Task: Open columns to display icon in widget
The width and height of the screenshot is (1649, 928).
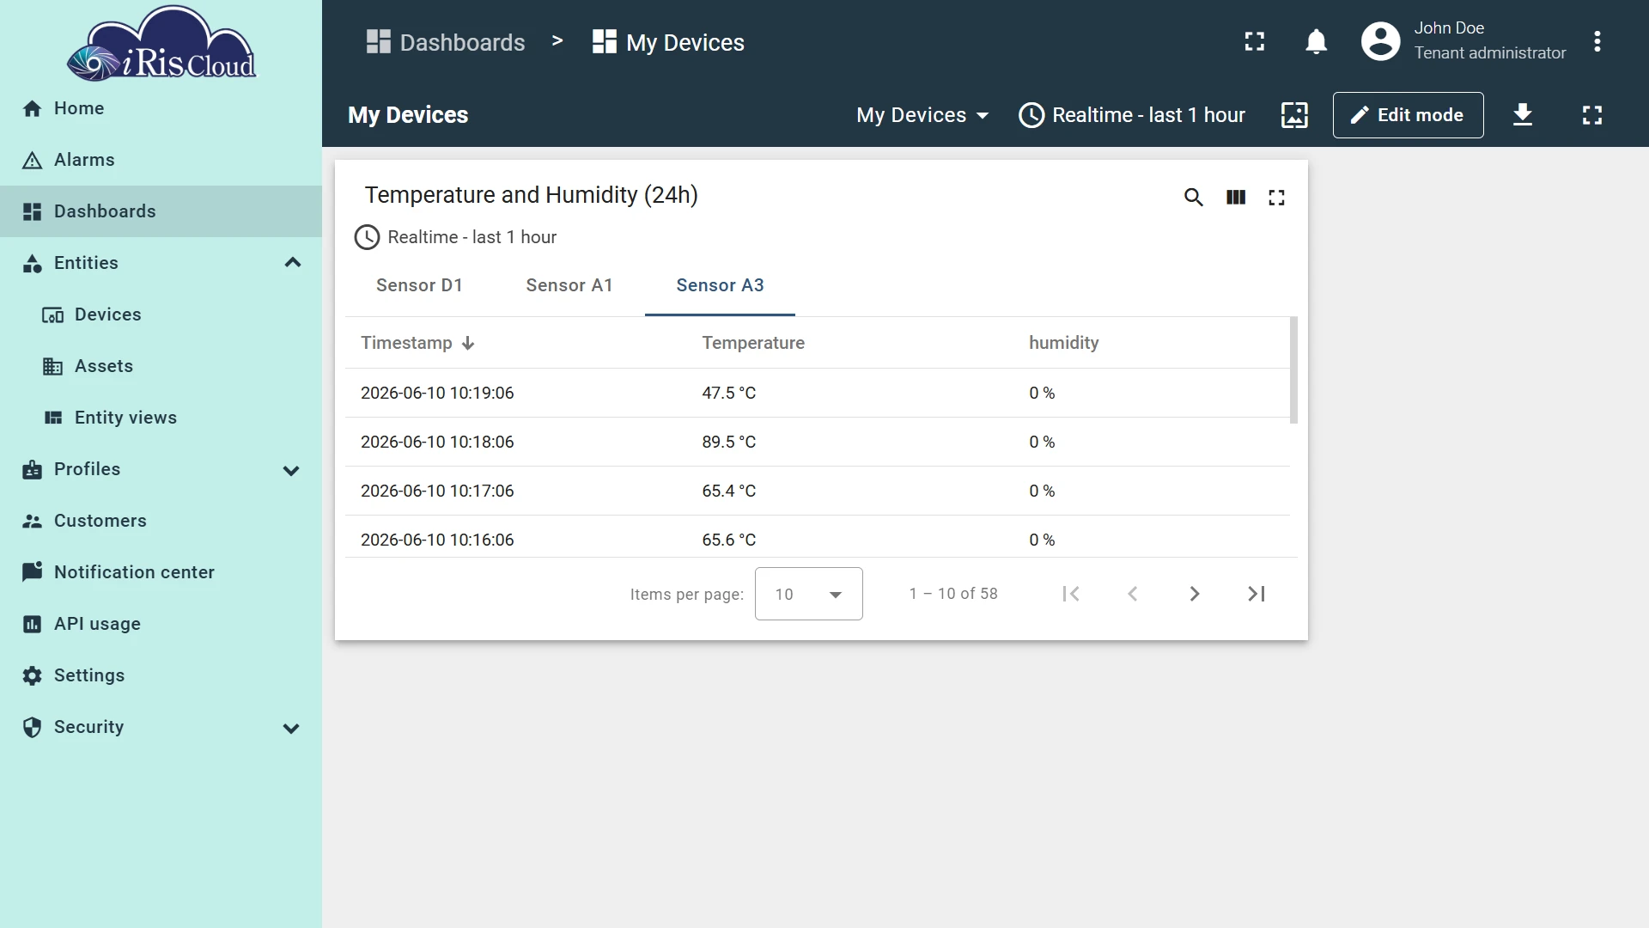Action: coord(1235,198)
